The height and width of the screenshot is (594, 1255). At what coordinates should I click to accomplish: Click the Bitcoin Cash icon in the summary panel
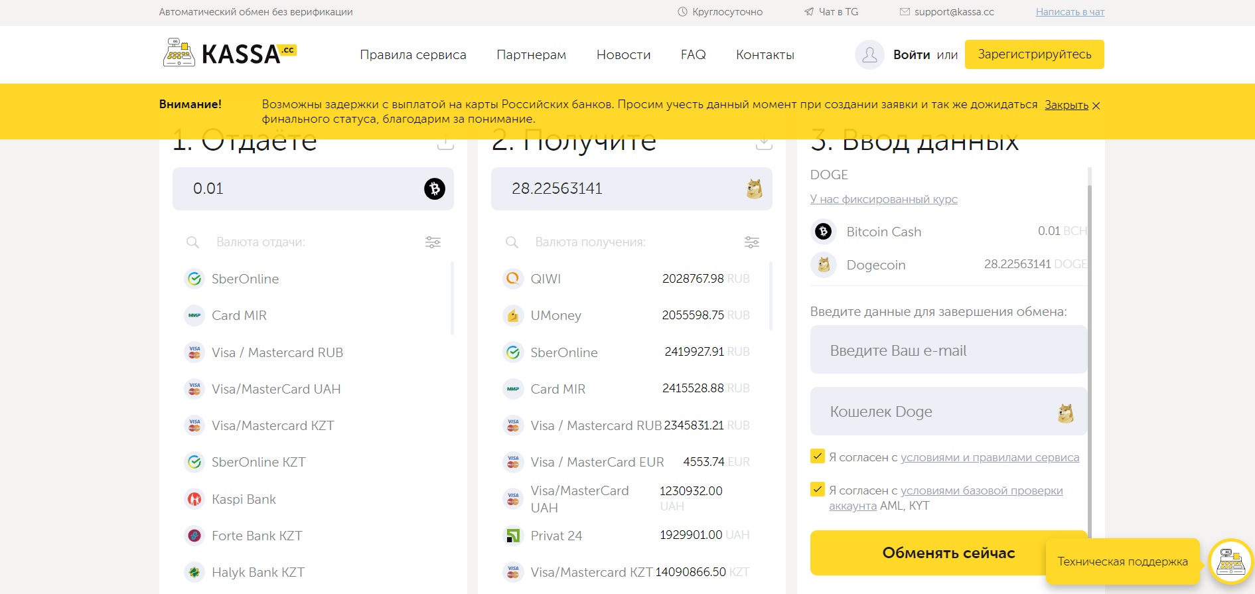click(x=824, y=232)
